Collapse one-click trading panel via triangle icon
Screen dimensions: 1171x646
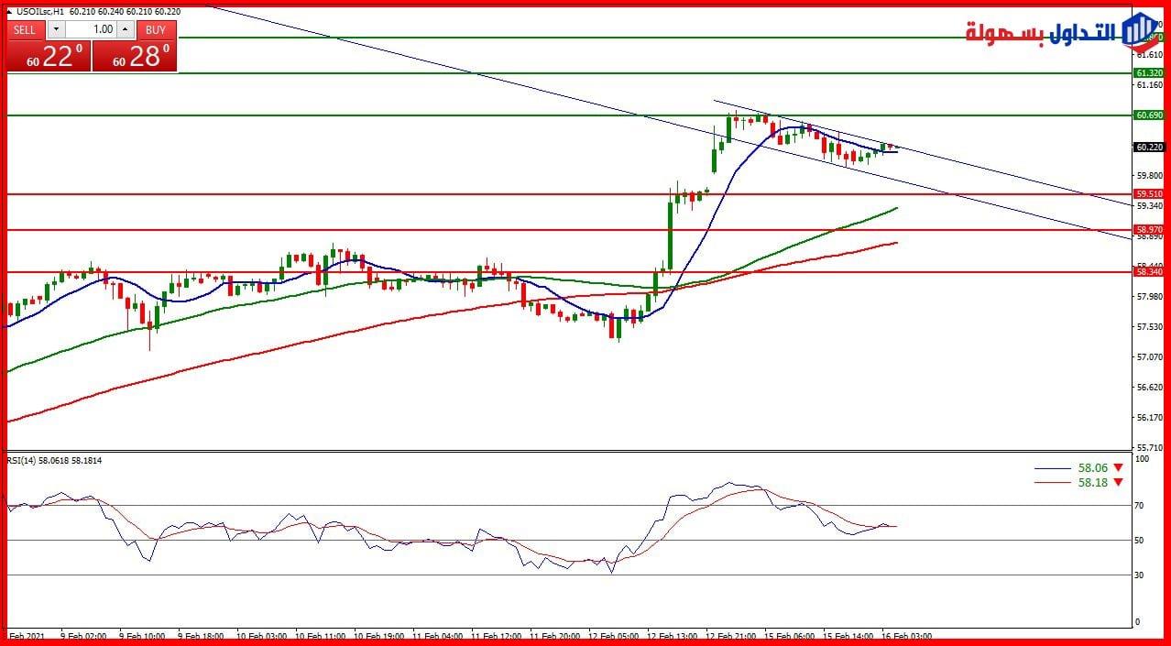click(9, 11)
